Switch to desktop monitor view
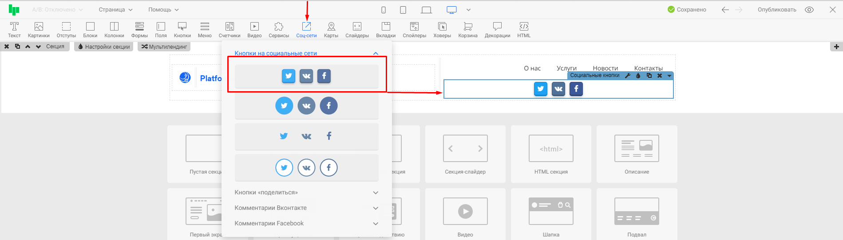Viewport: 843px width, 240px height. pos(451,10)
